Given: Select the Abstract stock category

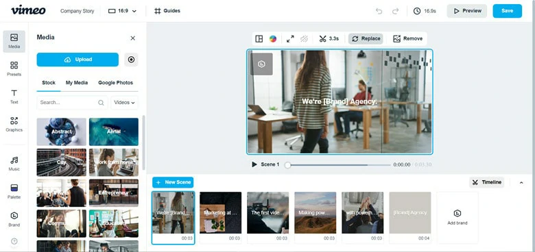Looking at the screenshot, I should 62,131.
